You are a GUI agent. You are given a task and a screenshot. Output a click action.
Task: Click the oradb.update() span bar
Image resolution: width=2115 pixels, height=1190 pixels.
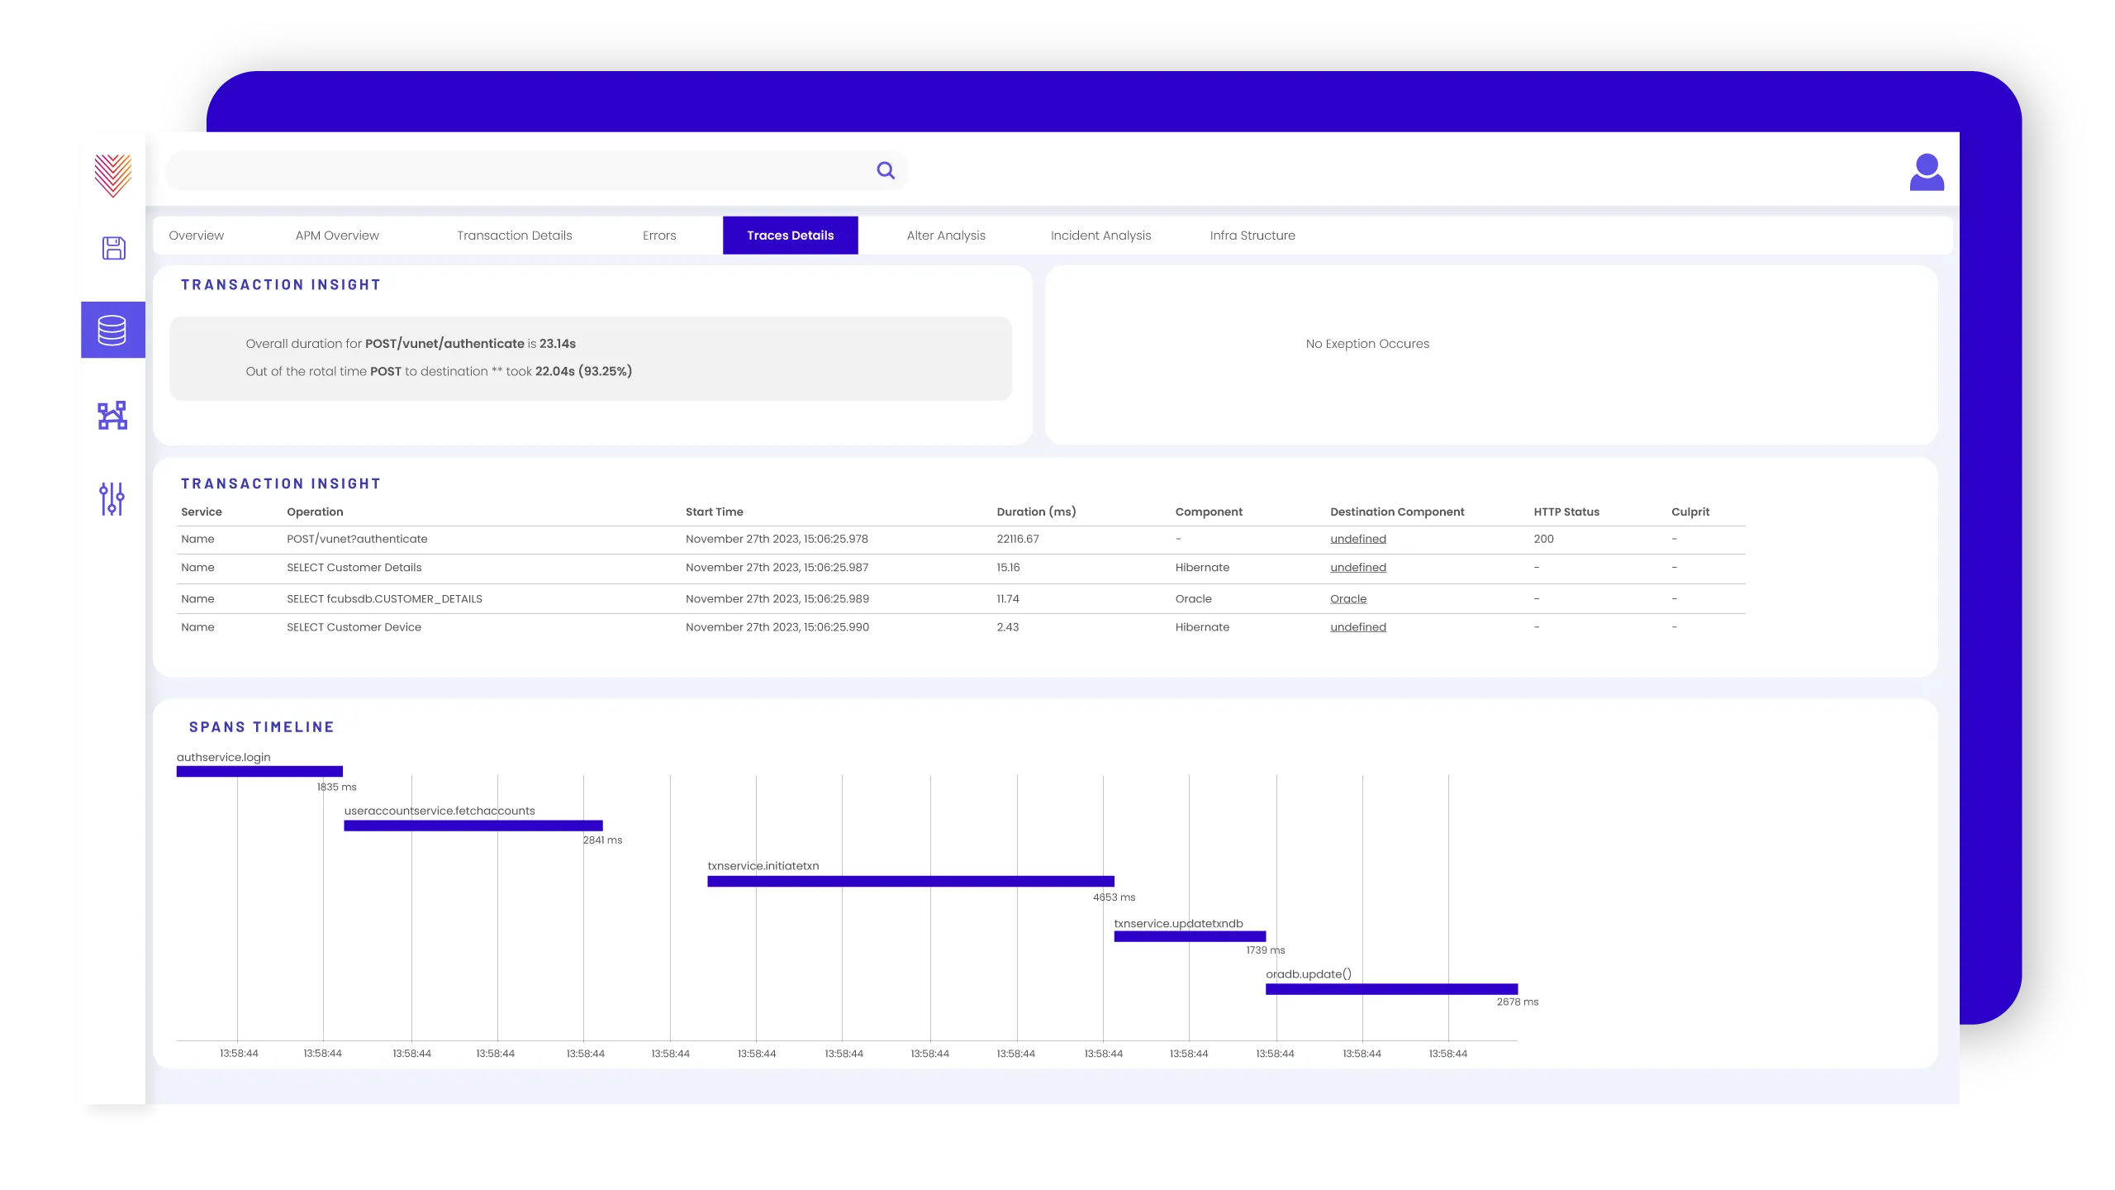click(1391, 989)
